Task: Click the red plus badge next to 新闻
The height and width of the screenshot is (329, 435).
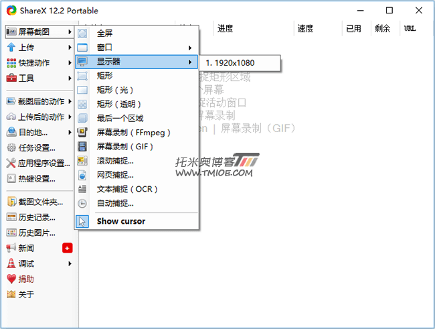Action: tap(68, 248)
